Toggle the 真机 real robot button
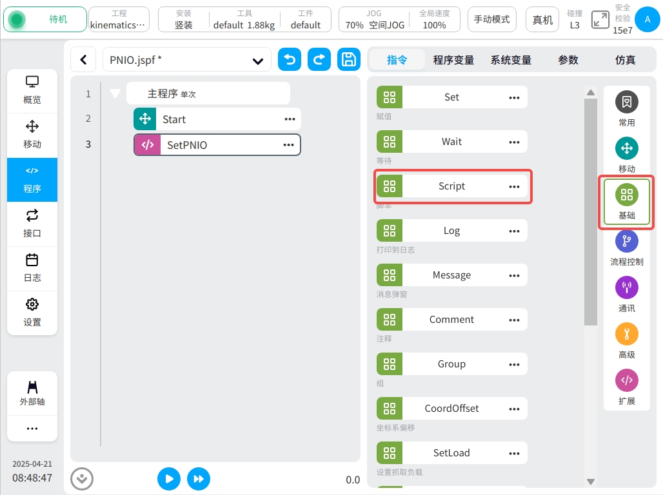The width and height of the screenshot is (663, 495). [542, 19]
